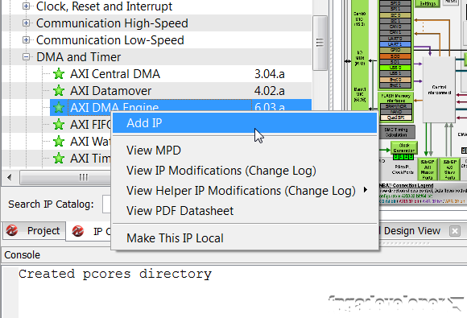467x318 pixels.
Task: Click the star icon of the AXI Tim... row
Action: point(59,159)
